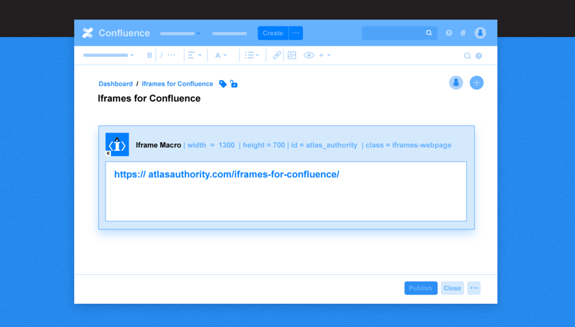This screenshot has width=575, height=327.
Task: Select the Iframe Macro label
Action: [x=158, y=146]
